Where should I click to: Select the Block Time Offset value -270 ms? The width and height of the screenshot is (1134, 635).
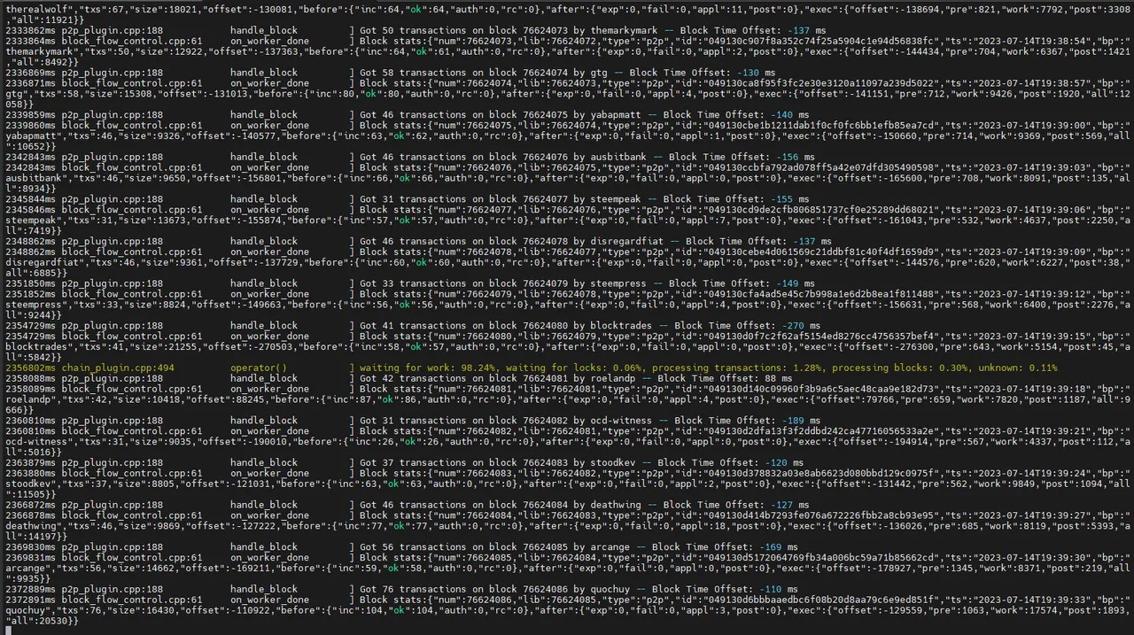pos(801,326)
